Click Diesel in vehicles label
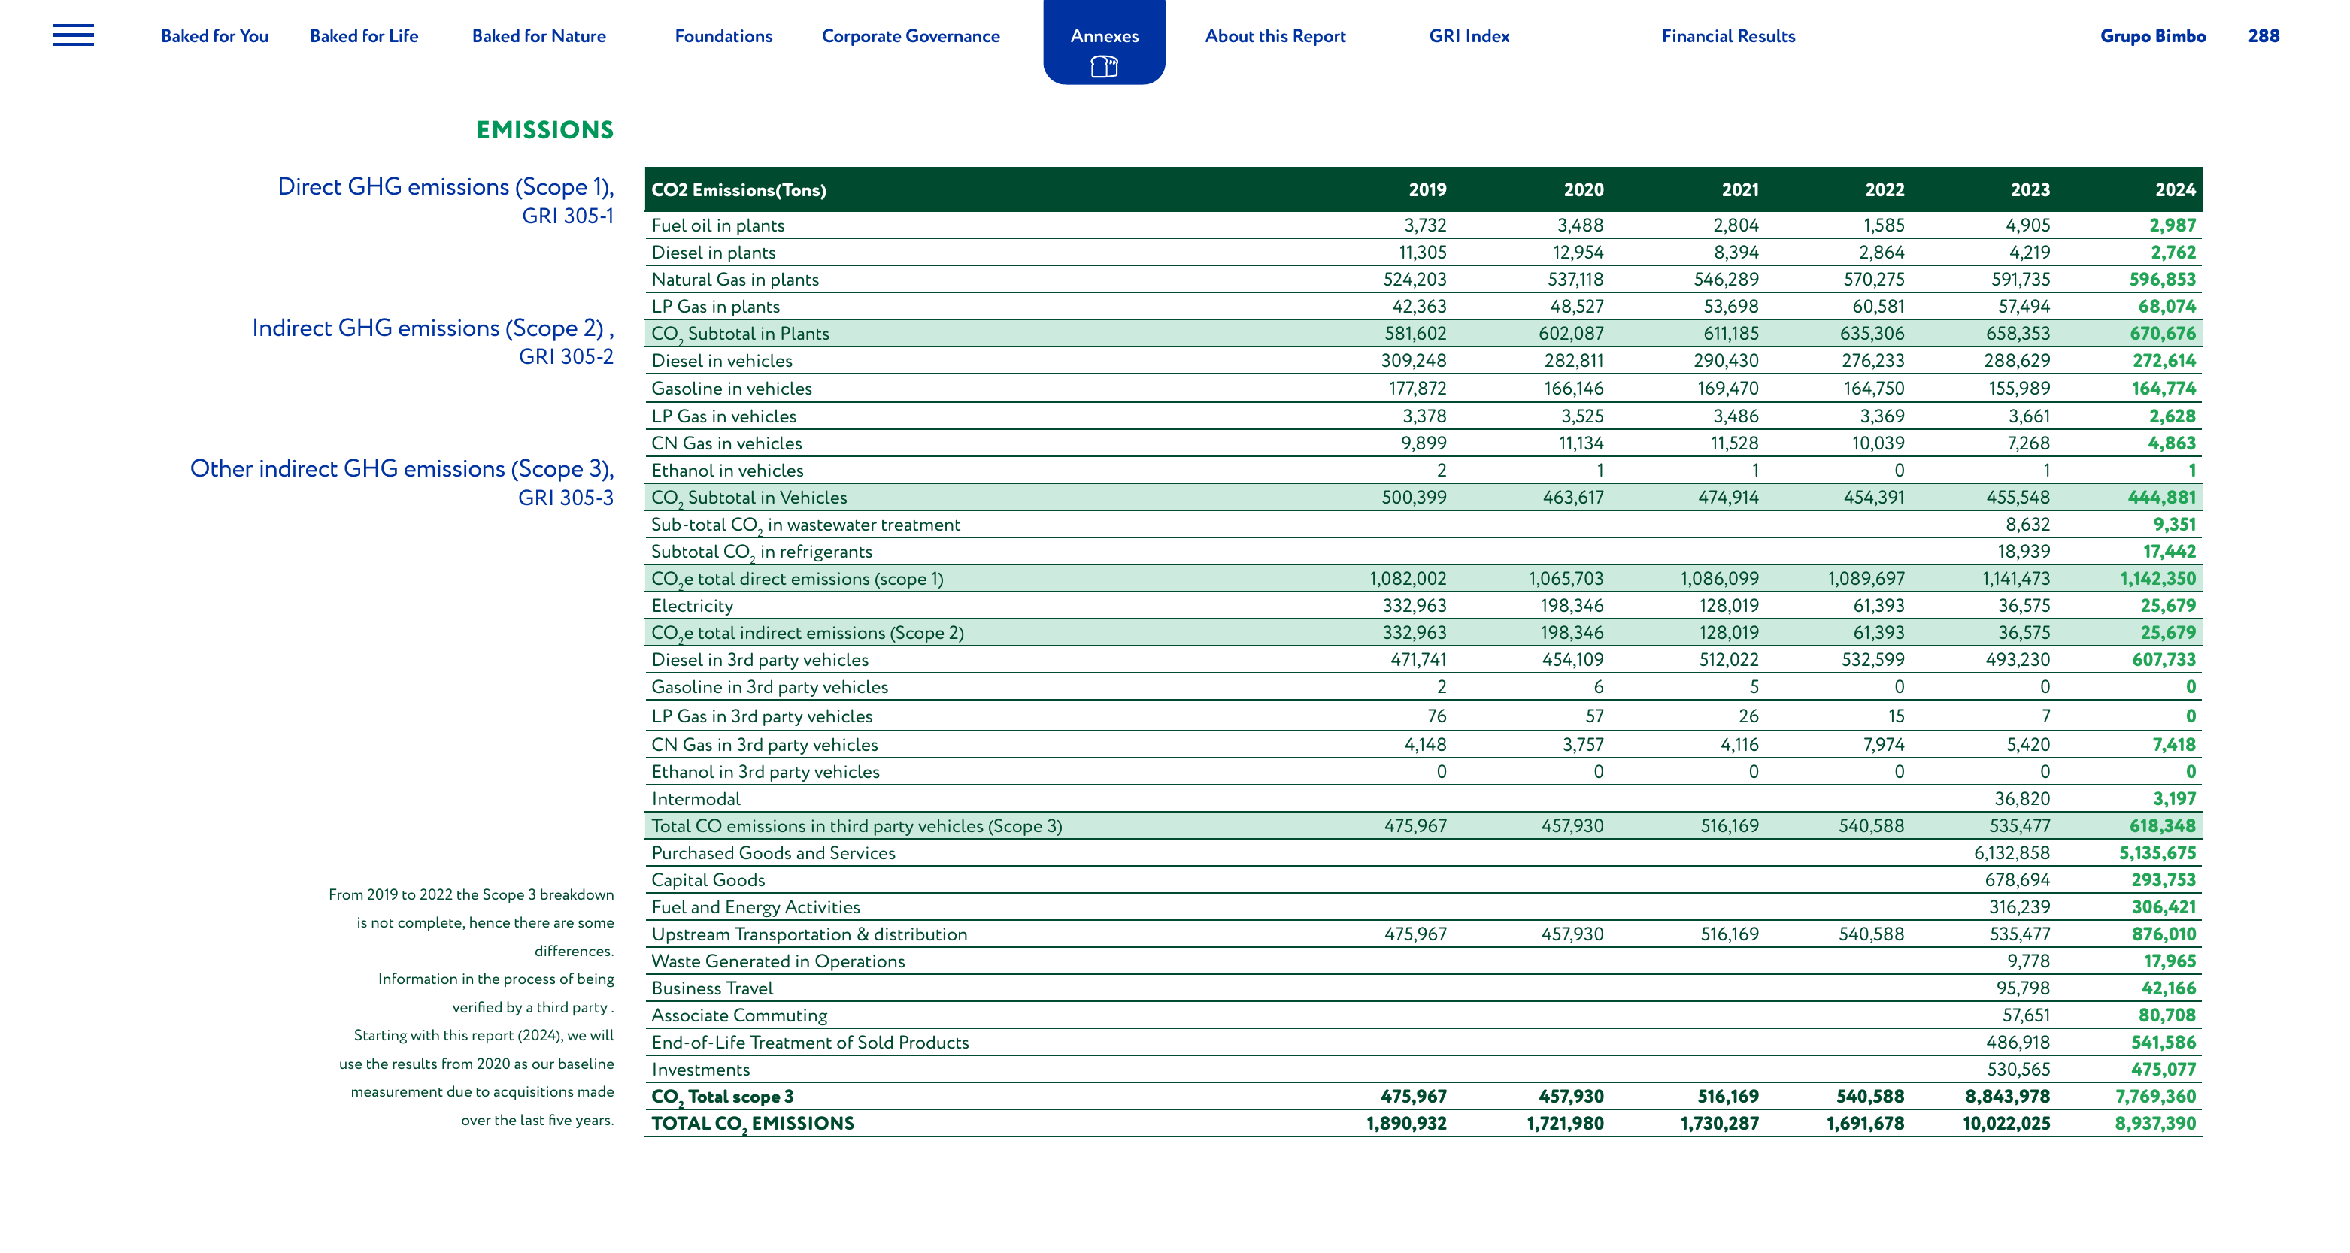Image resolution: width=2350 pixels, height=1253 pixels. click(722, 361)
